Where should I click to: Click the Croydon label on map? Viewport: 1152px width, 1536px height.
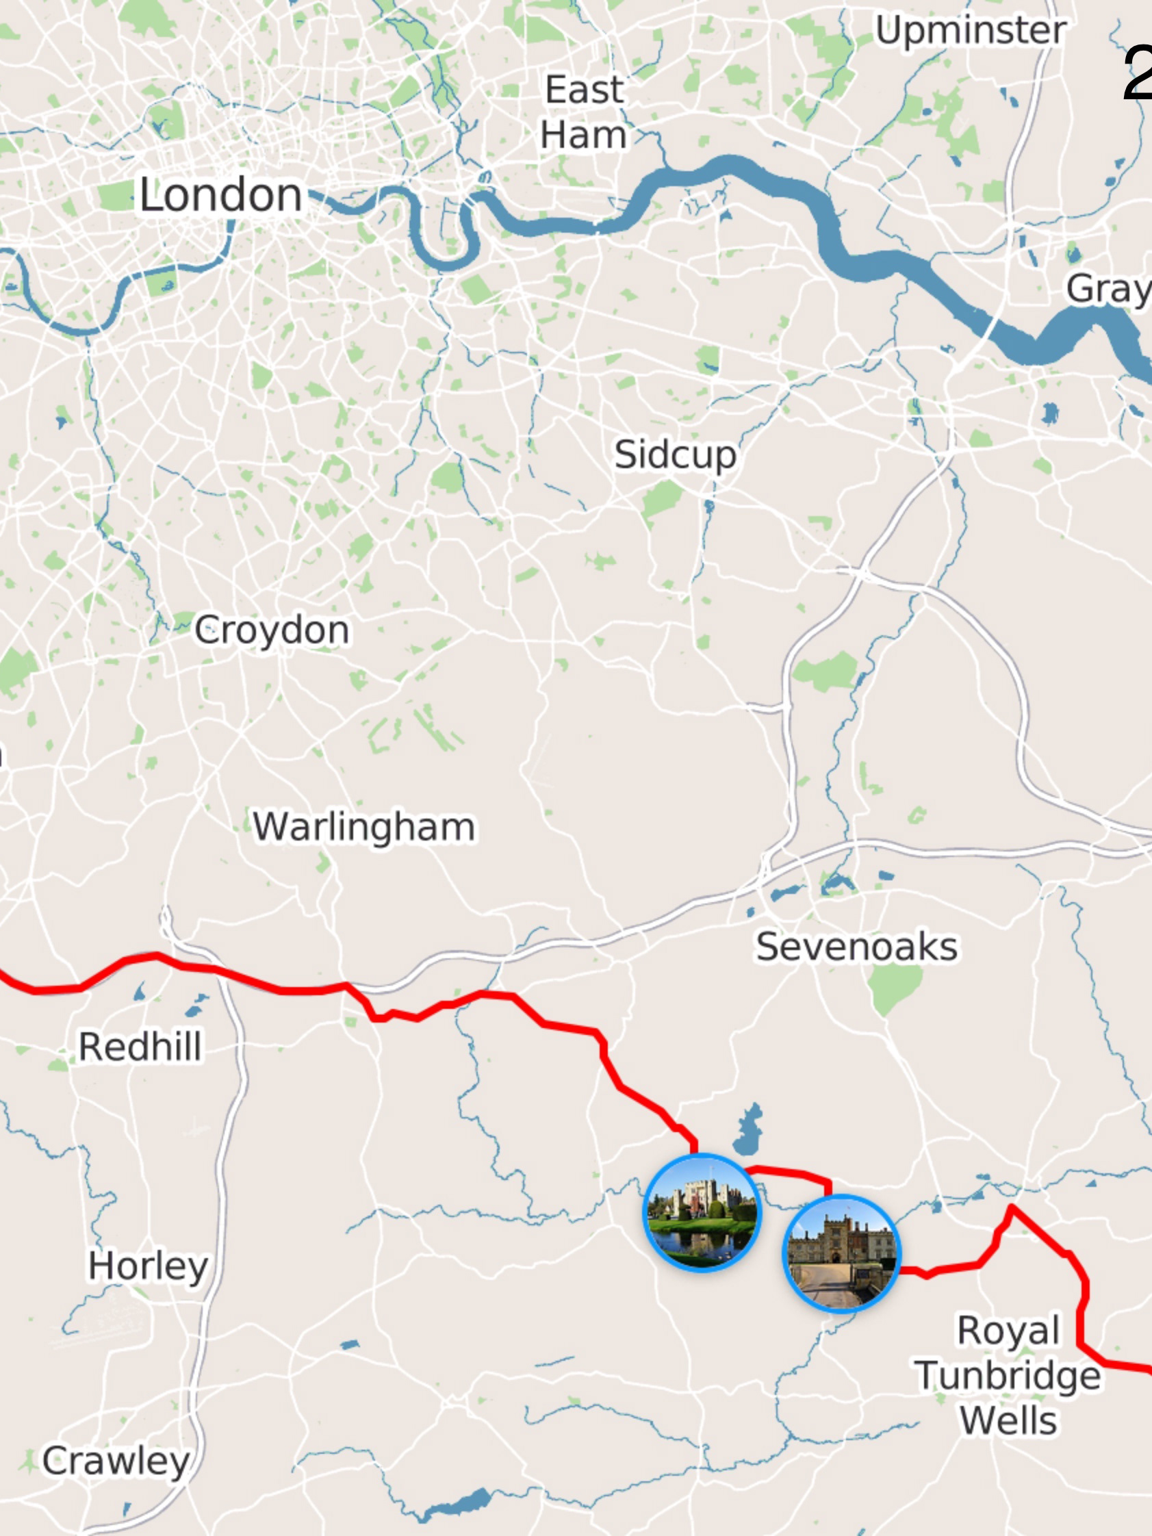tap(272, 631)
